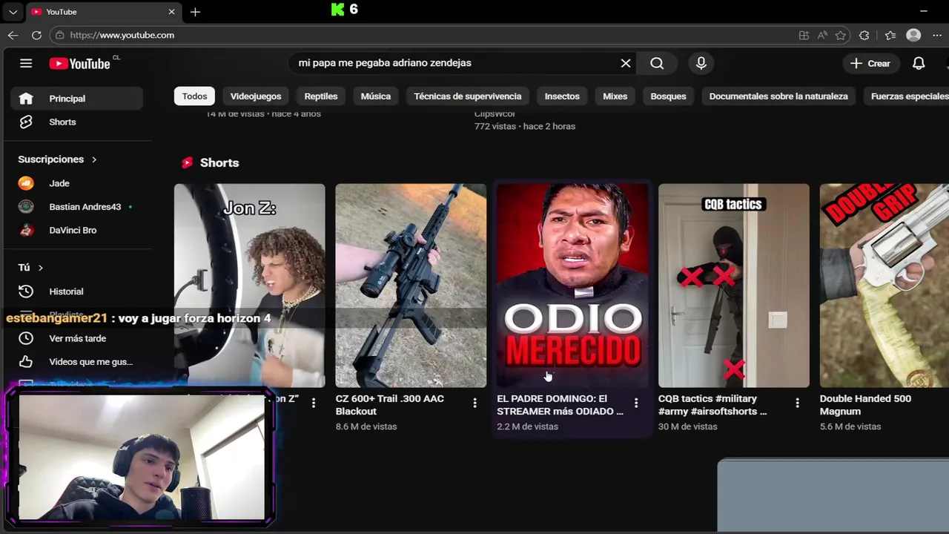This screenshot has height=534, width=949.
Task: Click the '30 M de vistas' view count
Action: pos(687,426)
